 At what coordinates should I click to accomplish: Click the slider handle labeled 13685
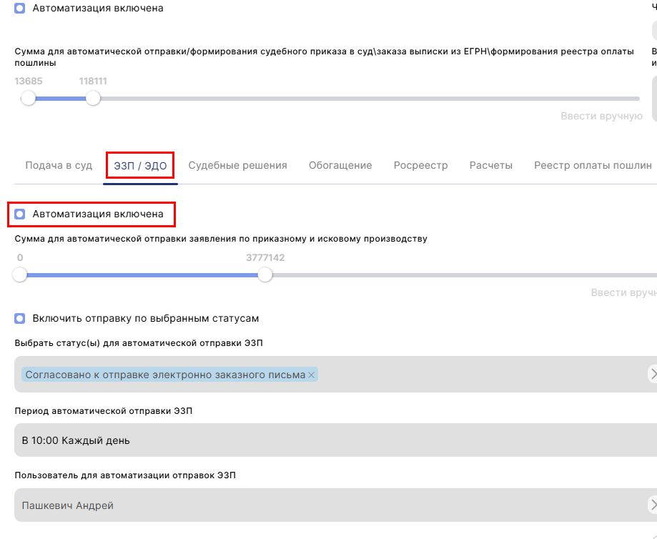tap(29, 99)
